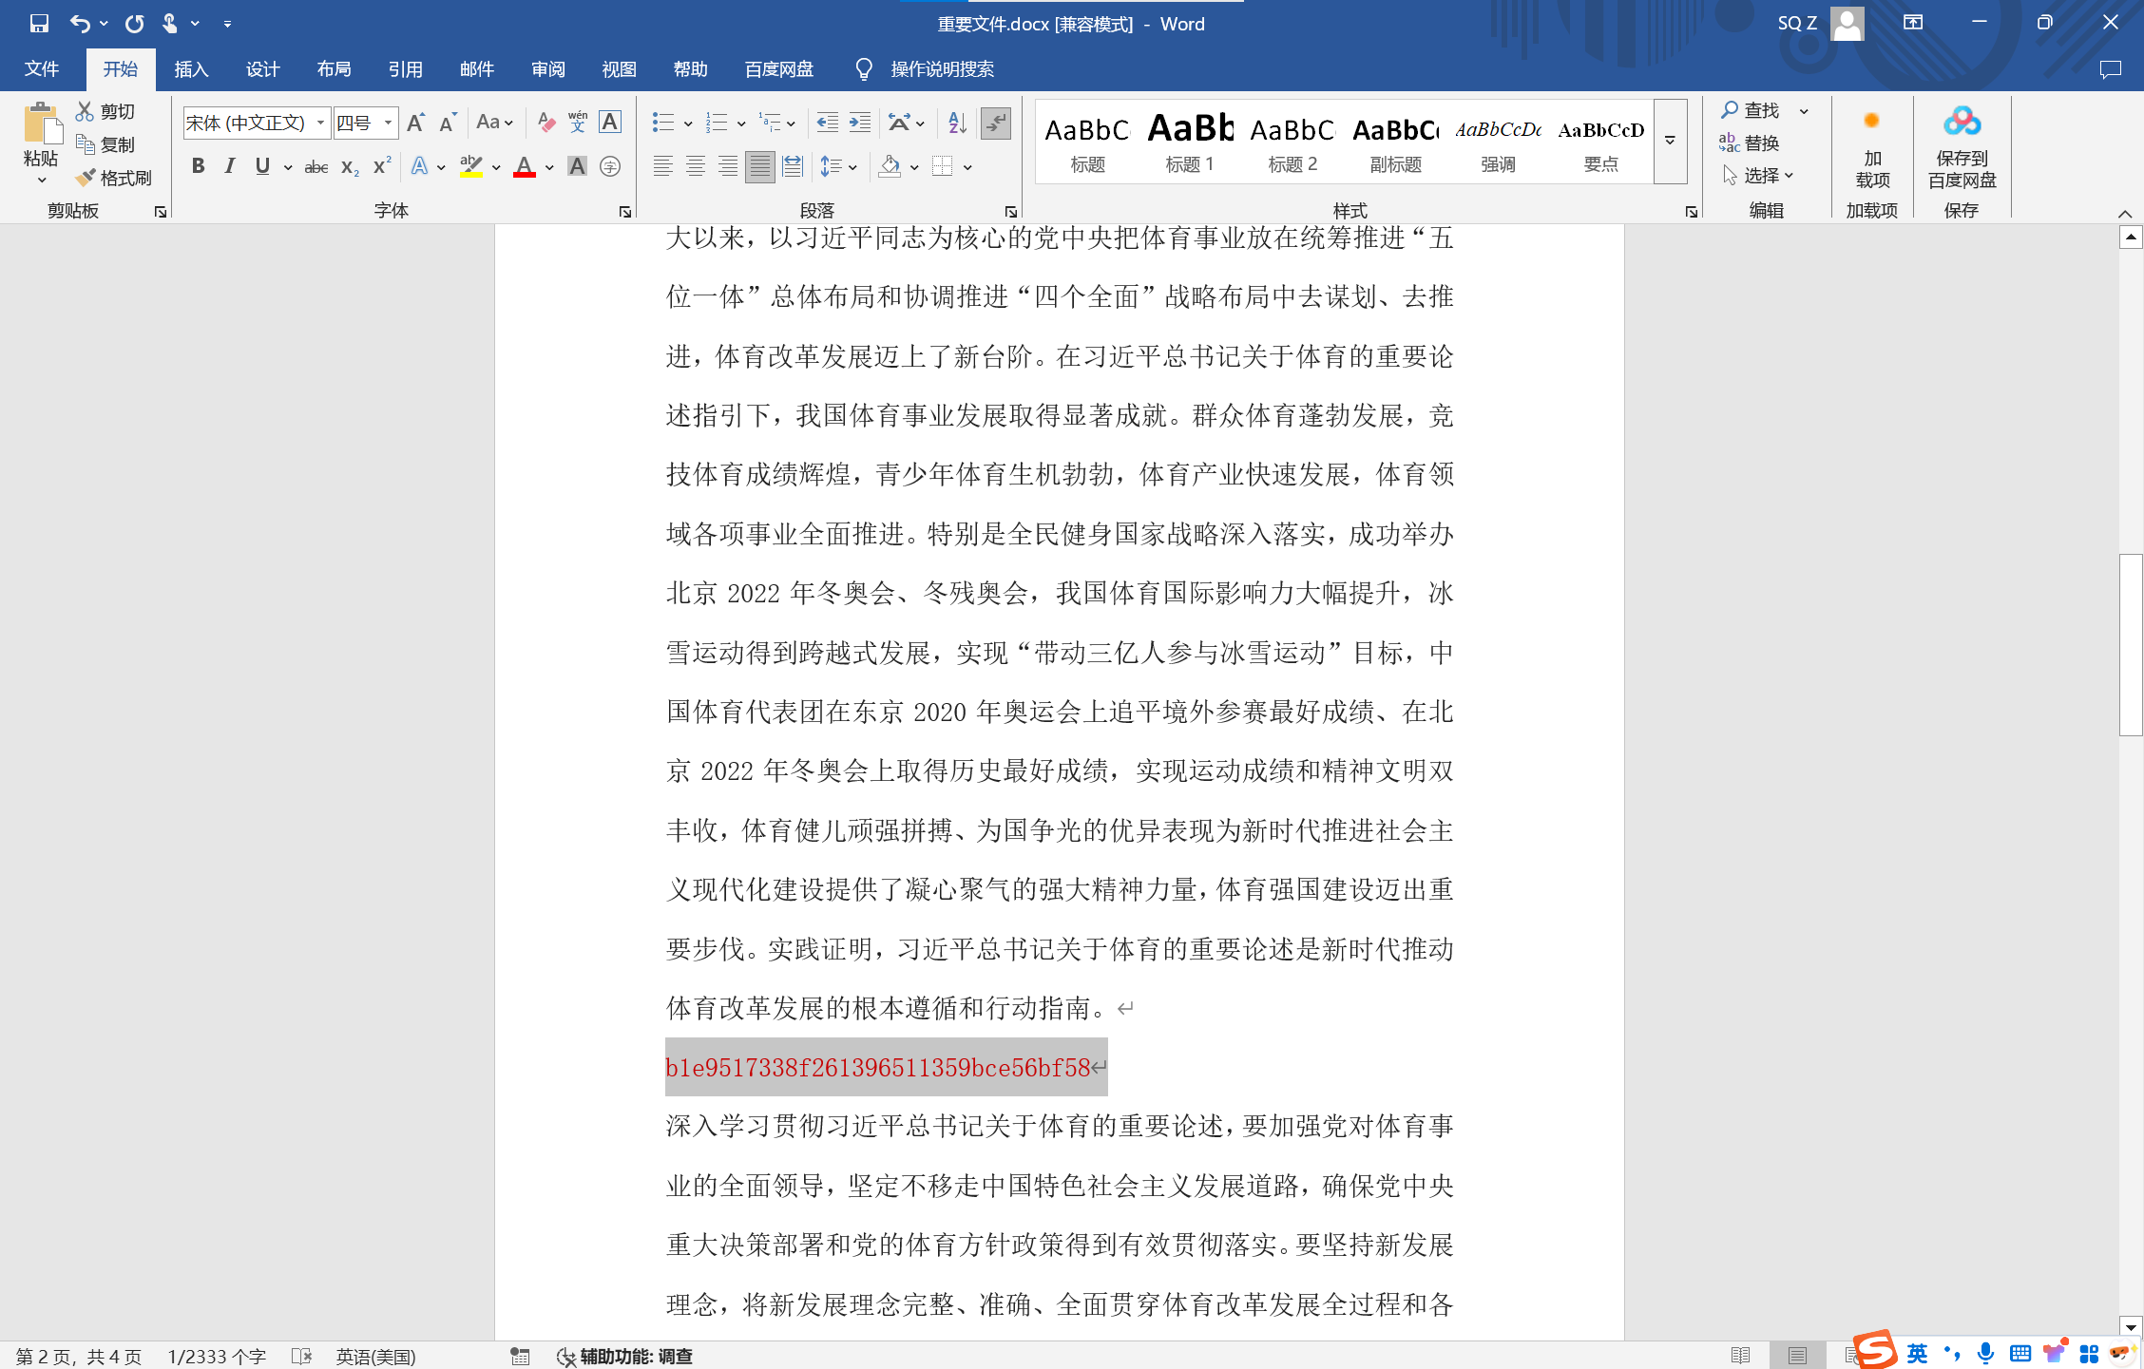The height and width of the screenshot is (1369, 2144).
Task: Open the Review (审阅) tab
Action: 547,69
